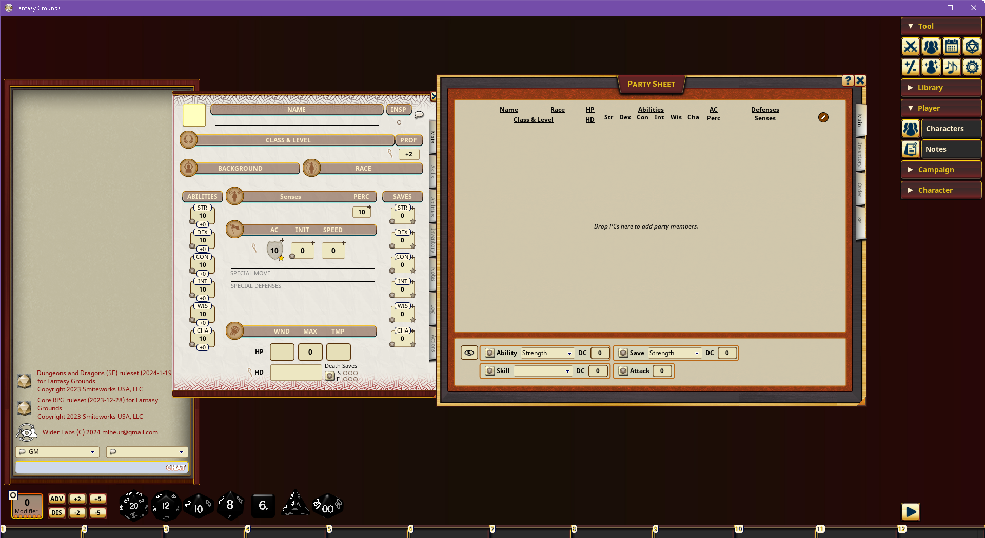Toggle the -5 modifier button
The height and width of the screenshot is (538, 985).
[98, 512]
